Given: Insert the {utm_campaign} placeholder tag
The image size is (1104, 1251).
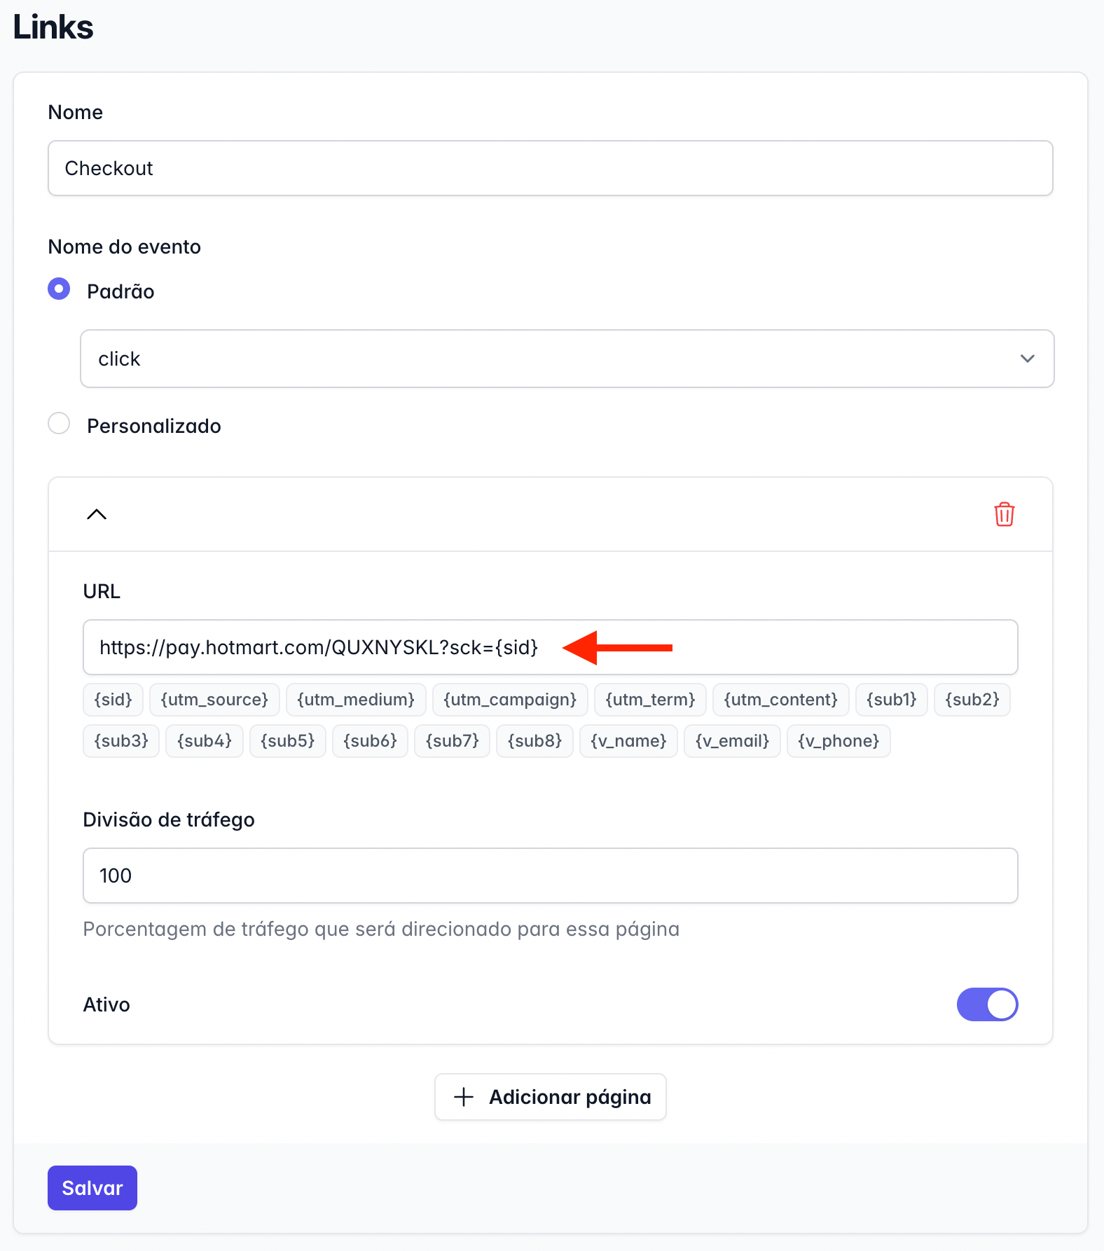Looking at the screenshot, I should tap(510, 700).
